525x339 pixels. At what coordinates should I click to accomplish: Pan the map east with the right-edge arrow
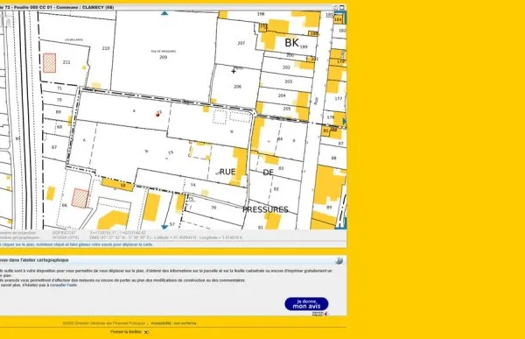[x=345, y=122]
